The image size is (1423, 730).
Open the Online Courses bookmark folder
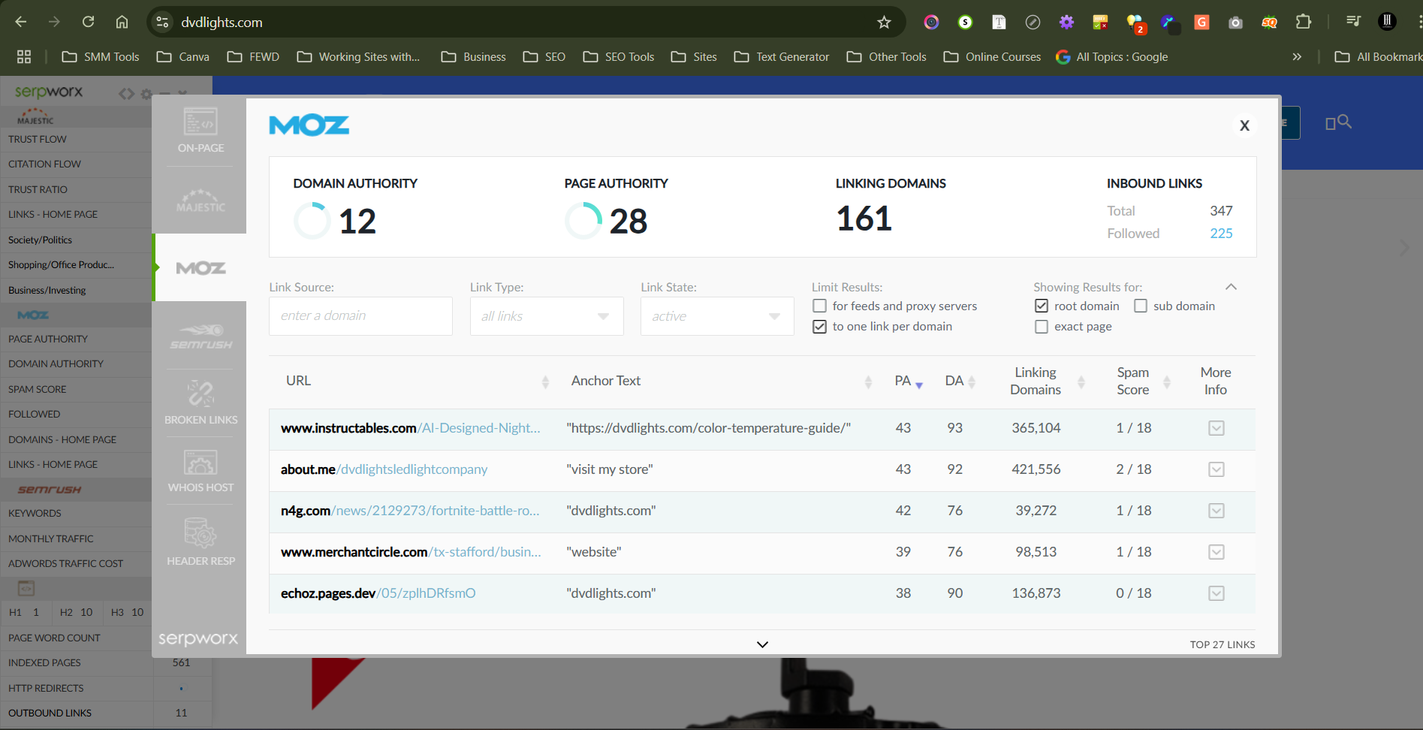click(x=993, y=57)
